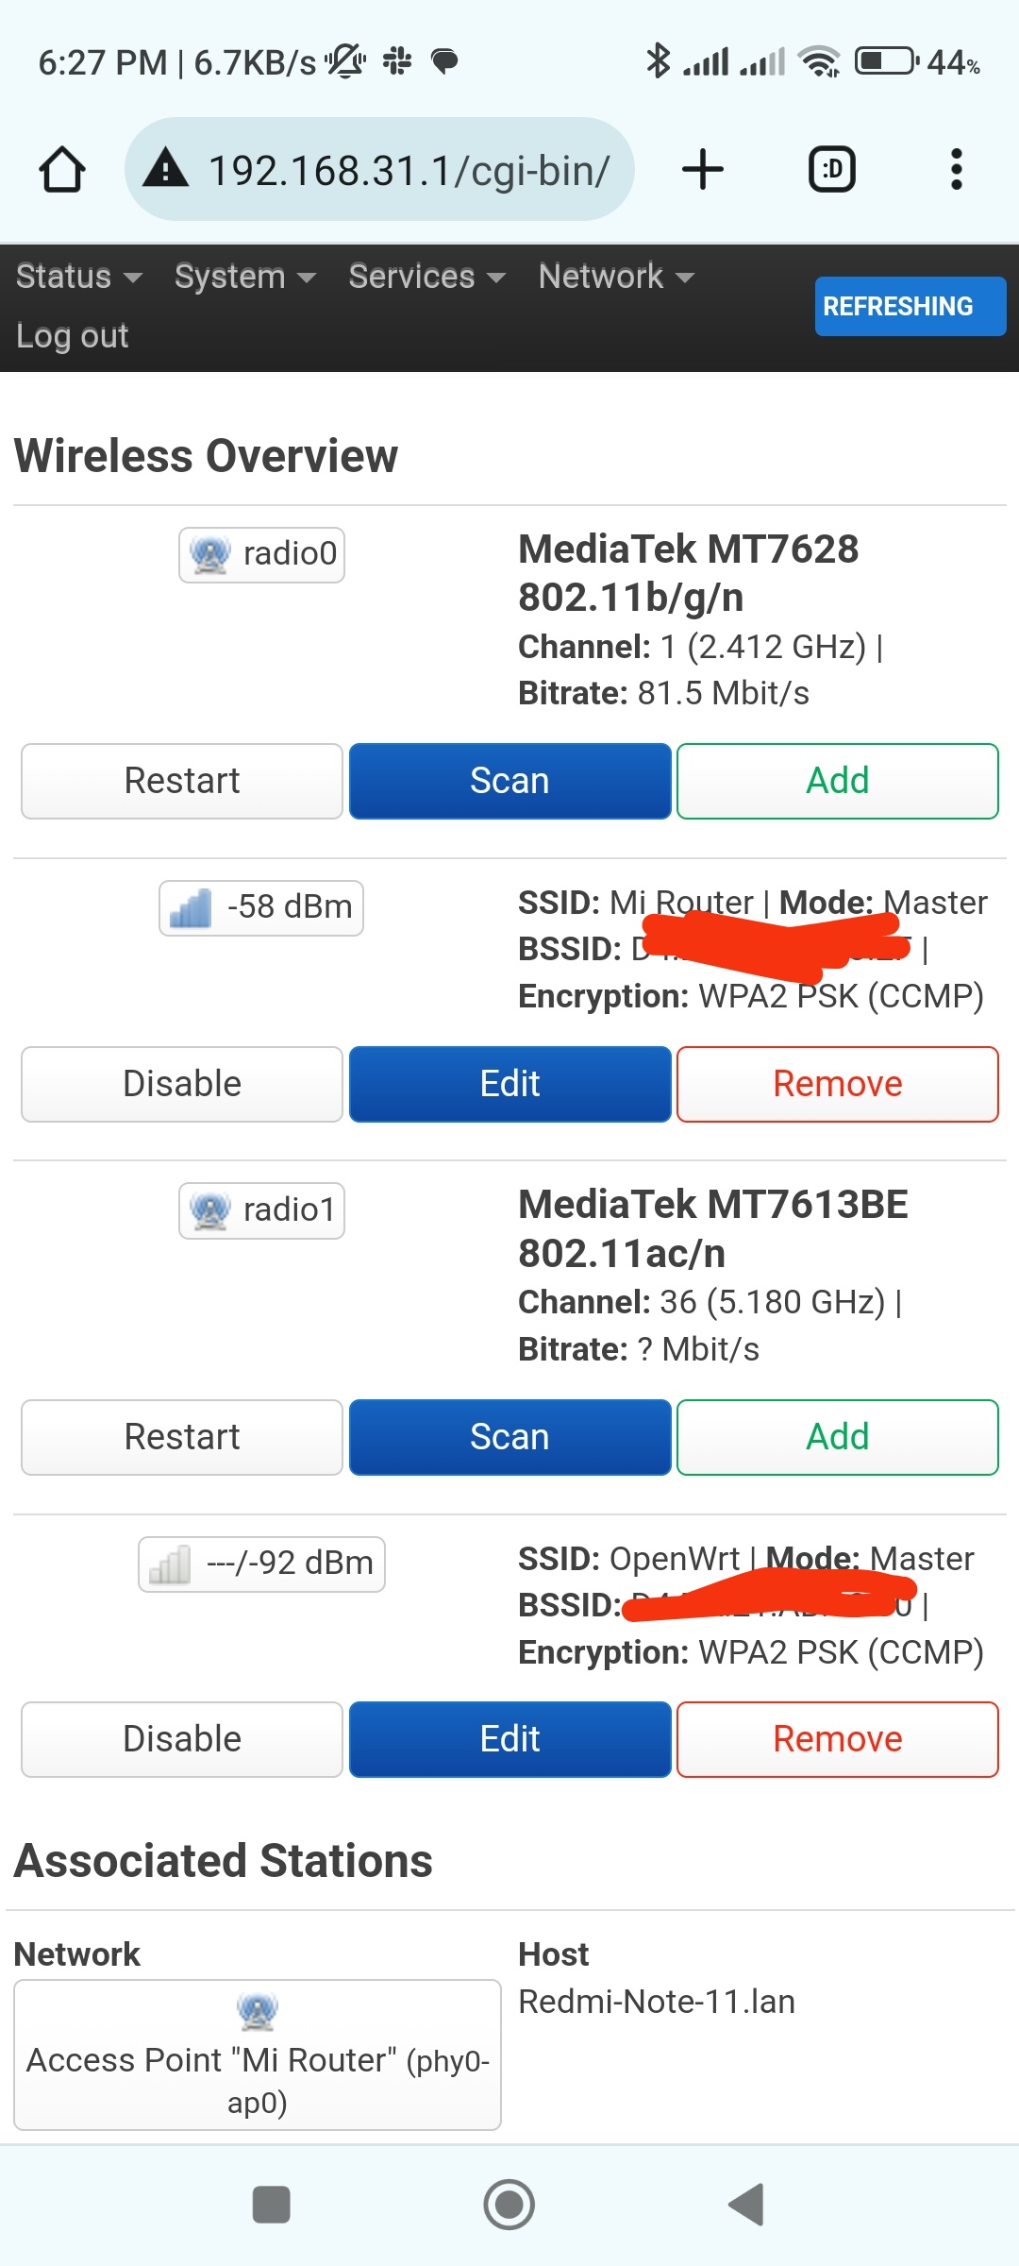1019x2266 pixels.
Task: Scan for networks on radio0
Action: (x=509, y=781)
